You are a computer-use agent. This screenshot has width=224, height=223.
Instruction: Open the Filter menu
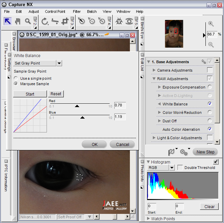77,11
